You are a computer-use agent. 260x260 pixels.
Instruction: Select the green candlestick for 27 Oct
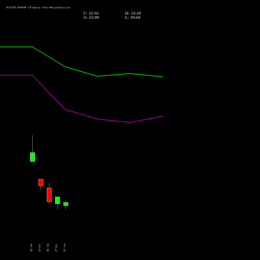(57, 200)
